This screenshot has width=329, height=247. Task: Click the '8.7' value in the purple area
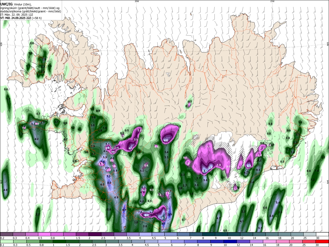pyautogui.click(x=164, y=218)
